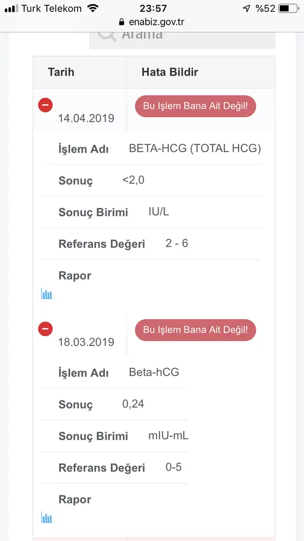This screenshot has width=304, height=541.
Task: Report 14.04.2019 entry as 'Bu İşlem Bana Ait Değil!'
Action: click(195, 106)
